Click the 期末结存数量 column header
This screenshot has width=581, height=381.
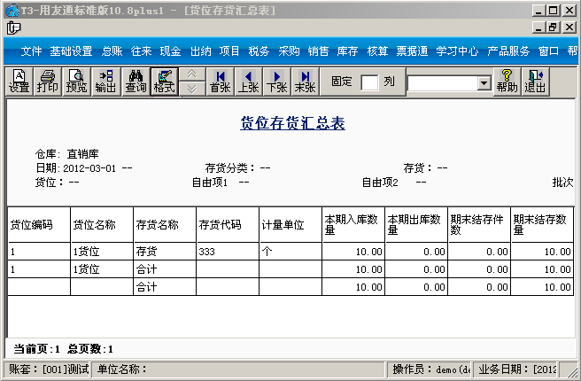coord(542,224)
